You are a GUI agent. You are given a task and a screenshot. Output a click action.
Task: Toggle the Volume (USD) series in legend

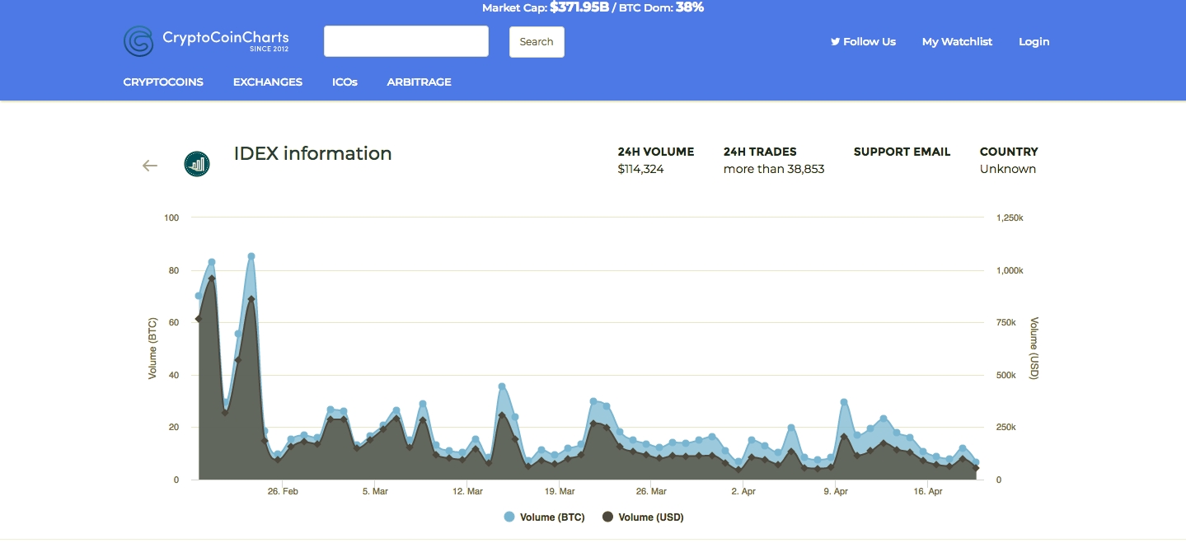tap(643, 517)
